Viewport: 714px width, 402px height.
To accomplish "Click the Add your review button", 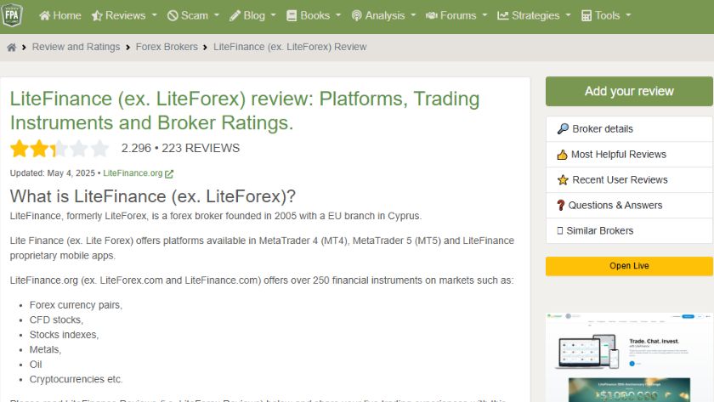I will 629,92.
